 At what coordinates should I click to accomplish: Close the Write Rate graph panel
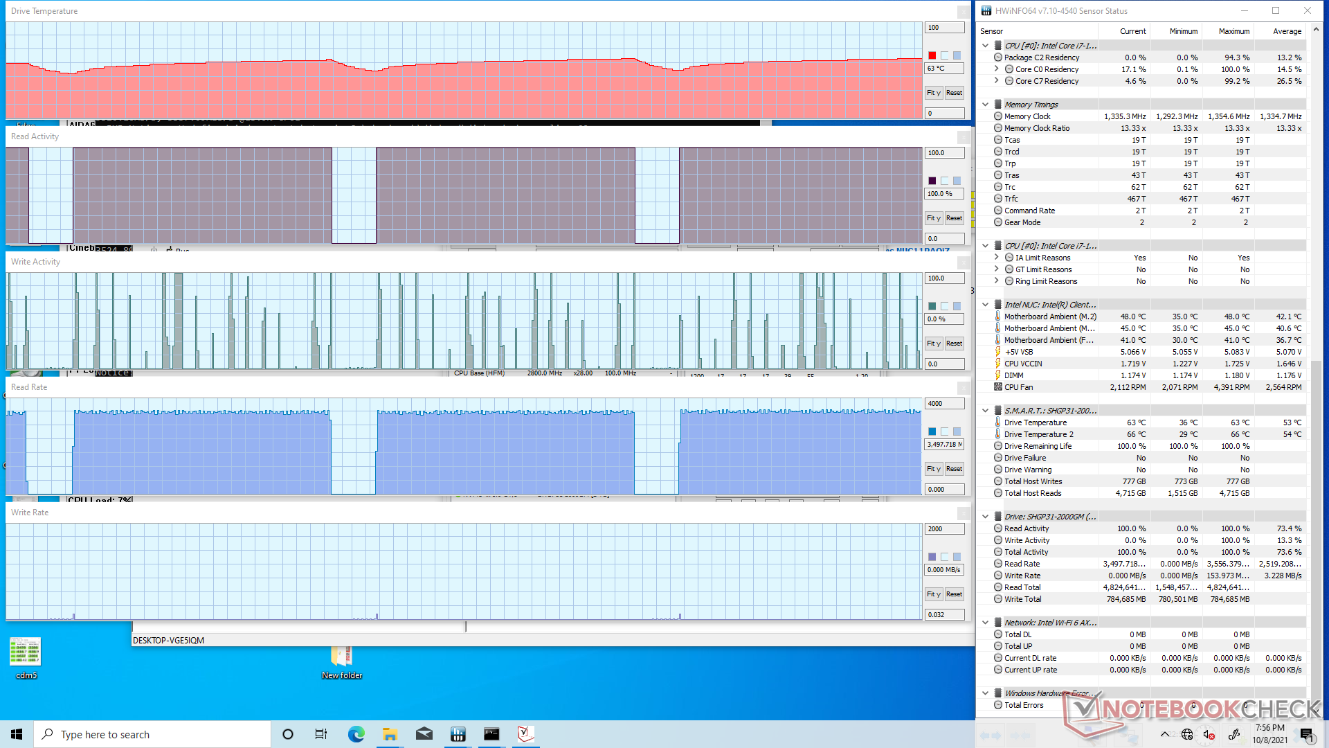[x=963, y=513]
